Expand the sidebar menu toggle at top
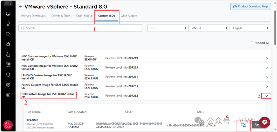The height and width of the screenshot is (132, 277). (8, 4)
